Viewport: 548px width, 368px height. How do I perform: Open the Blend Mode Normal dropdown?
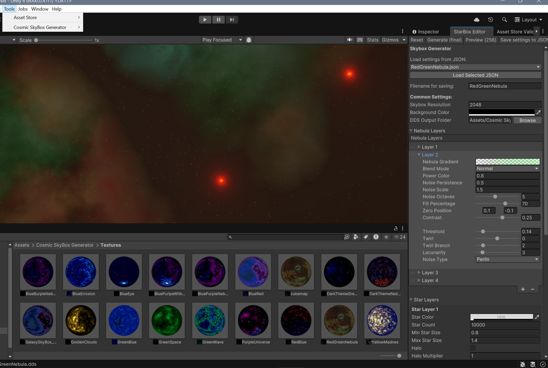click(x=508, y=169)
